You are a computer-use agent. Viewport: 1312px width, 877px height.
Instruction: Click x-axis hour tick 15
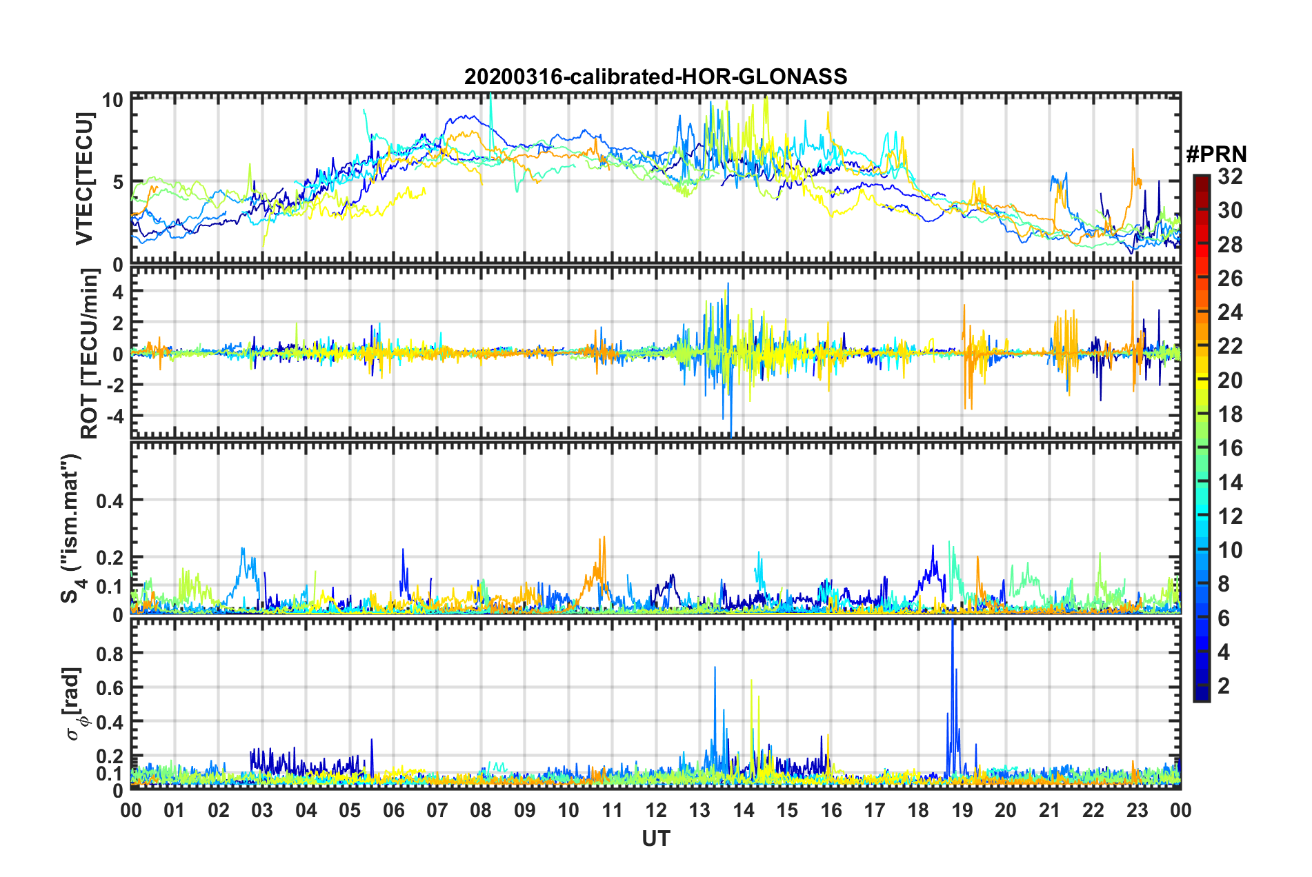pyautogui.click(x=787, y=810)
